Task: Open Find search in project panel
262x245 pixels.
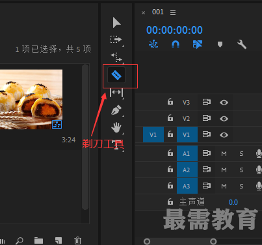Action: [20, 240]
